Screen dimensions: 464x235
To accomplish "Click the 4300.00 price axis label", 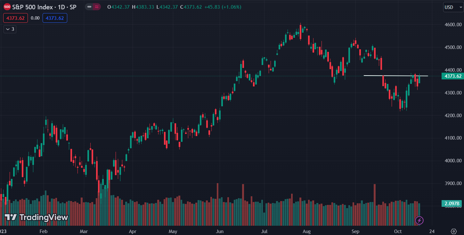I will click(x=452, y=93).
